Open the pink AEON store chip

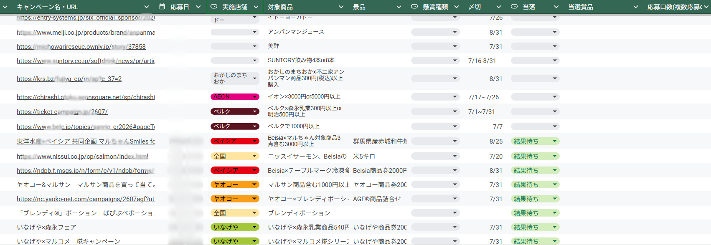pyautogui.click(x=235, y=97)
